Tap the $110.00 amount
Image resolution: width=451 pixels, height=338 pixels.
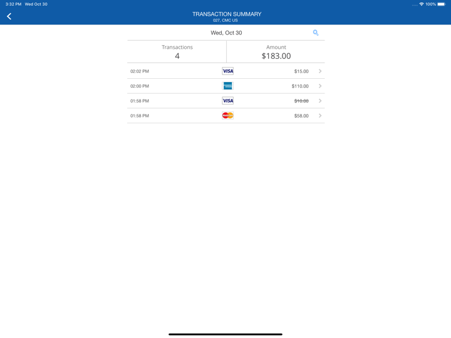300,86
